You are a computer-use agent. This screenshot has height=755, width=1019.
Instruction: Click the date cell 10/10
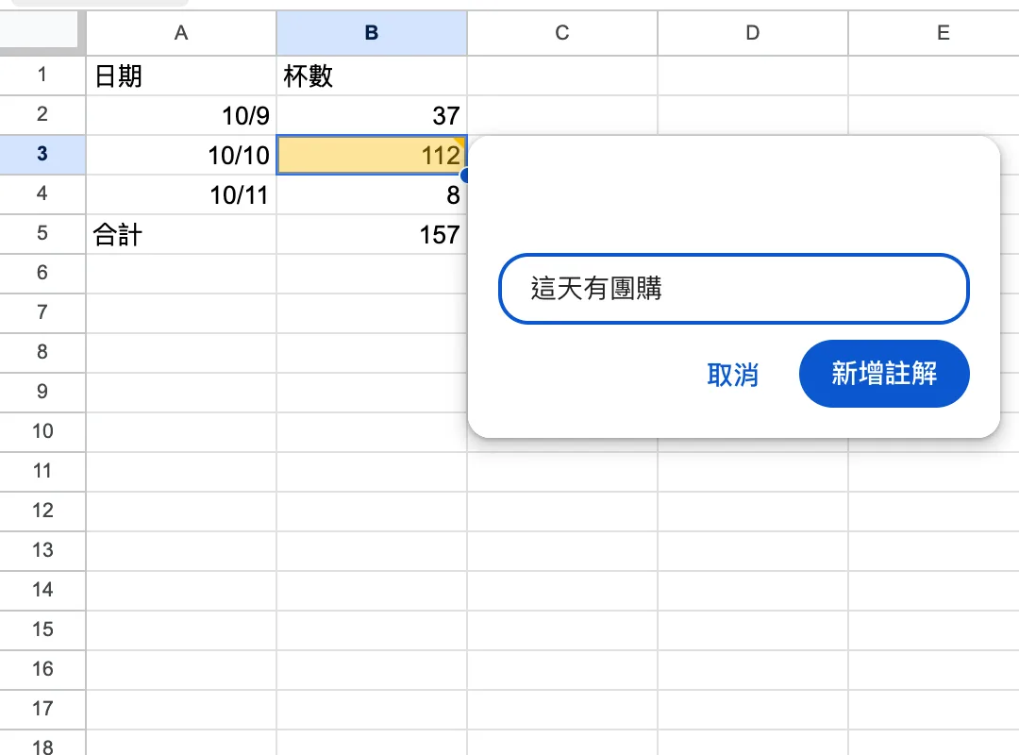(x=180, y=155)
